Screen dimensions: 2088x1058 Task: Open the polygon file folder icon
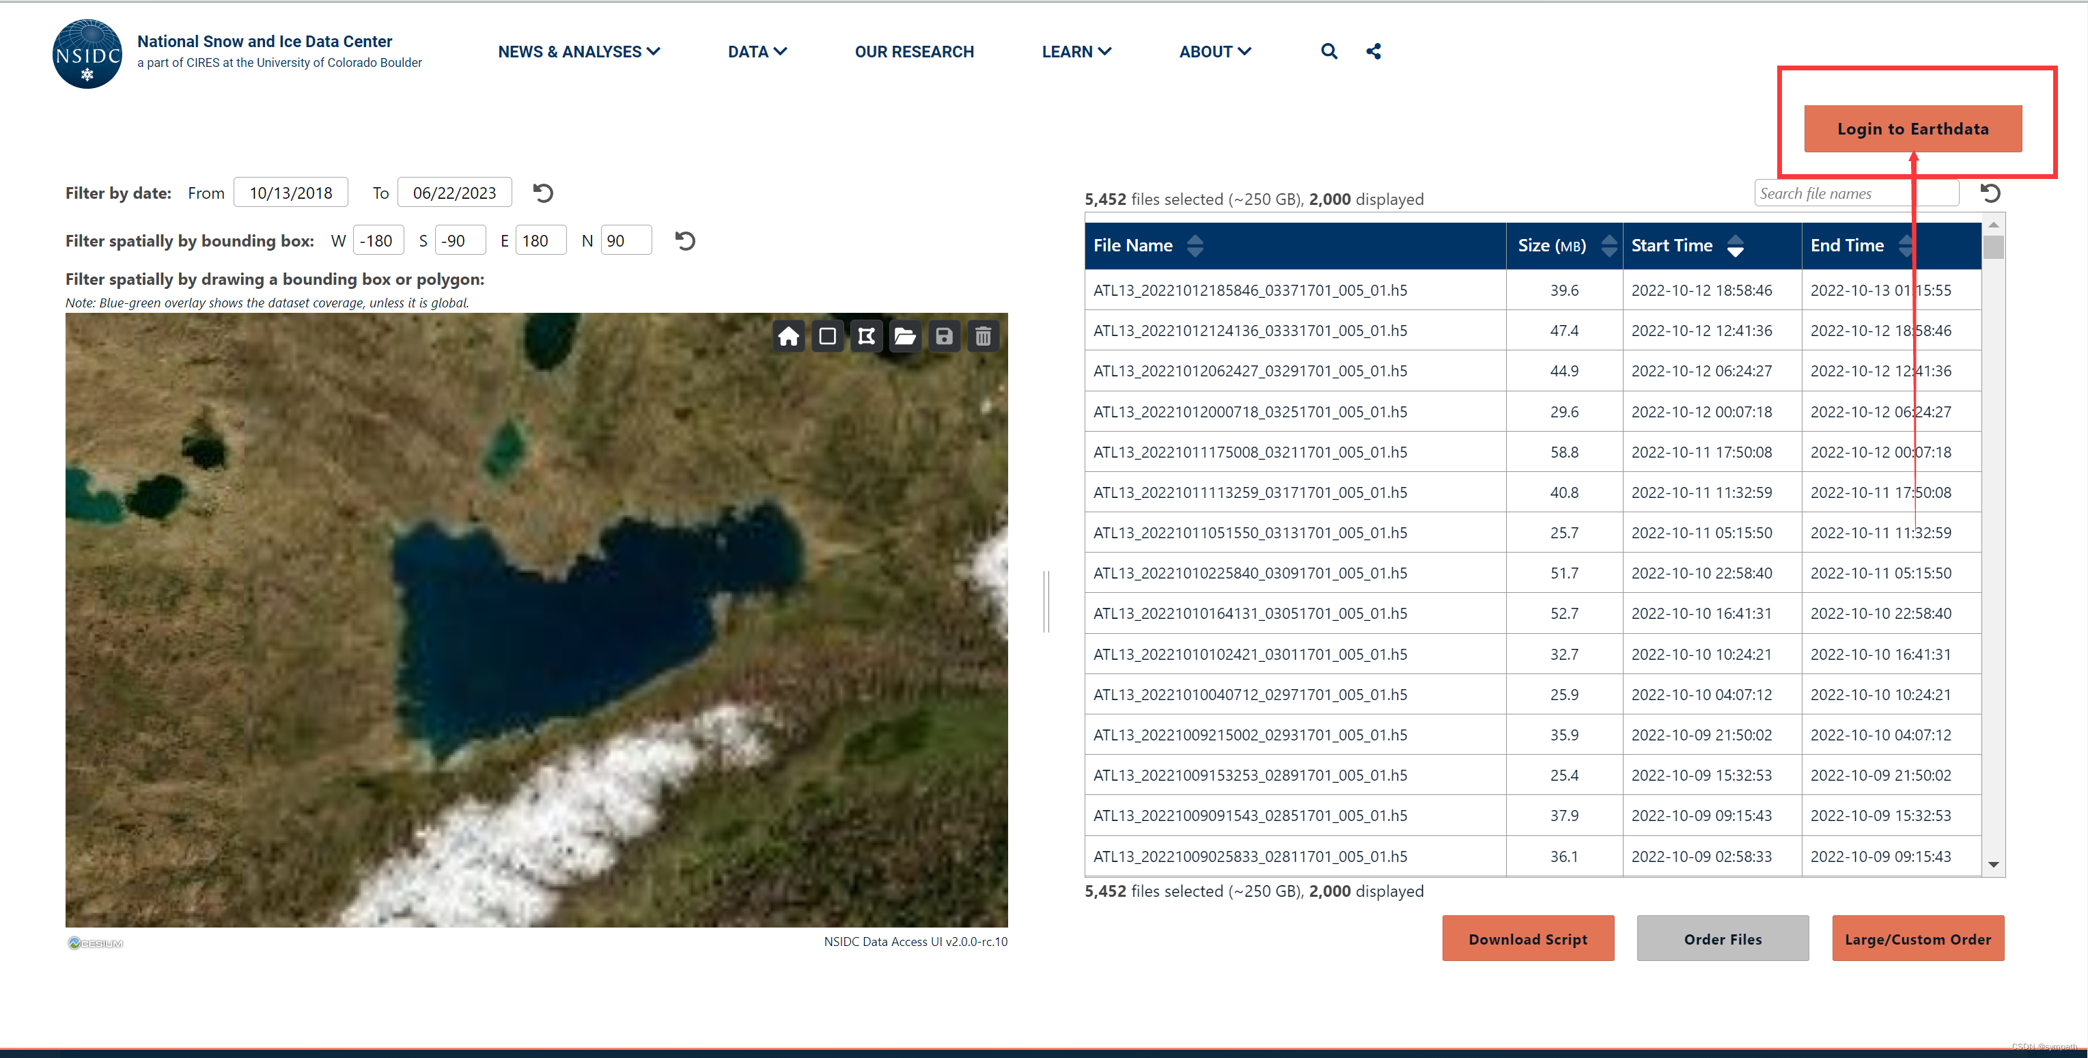tap(904, 337)
